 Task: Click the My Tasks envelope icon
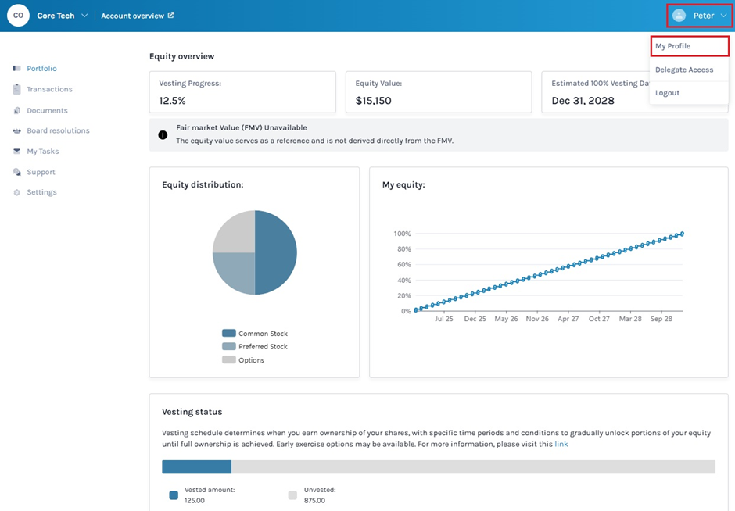click(17, 152)
